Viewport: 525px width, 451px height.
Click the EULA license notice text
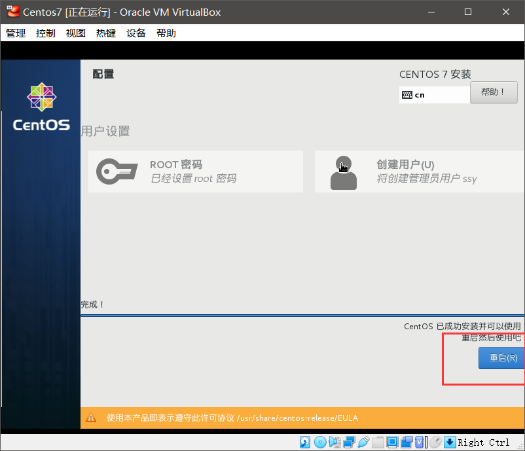tap(232, 418)
